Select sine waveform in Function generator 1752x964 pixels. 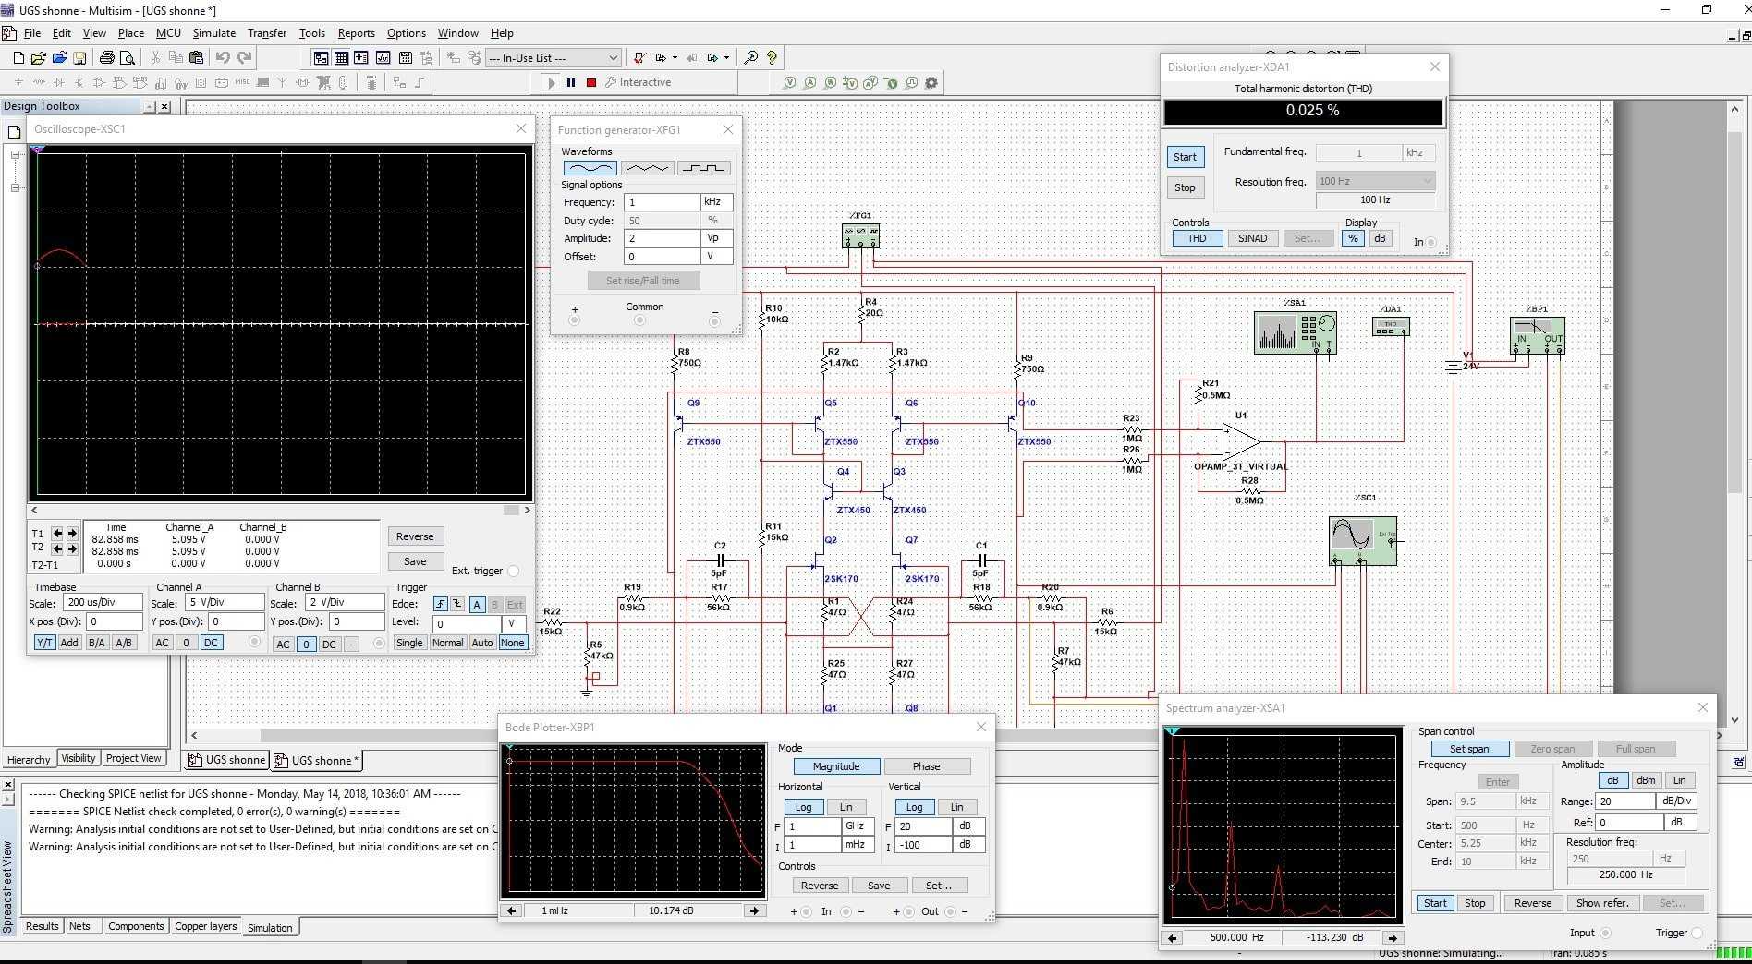590,168
